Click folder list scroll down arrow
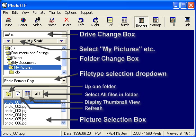Image resolution: width=196 pixels, height=137 pixels. (x=64, y=72)
